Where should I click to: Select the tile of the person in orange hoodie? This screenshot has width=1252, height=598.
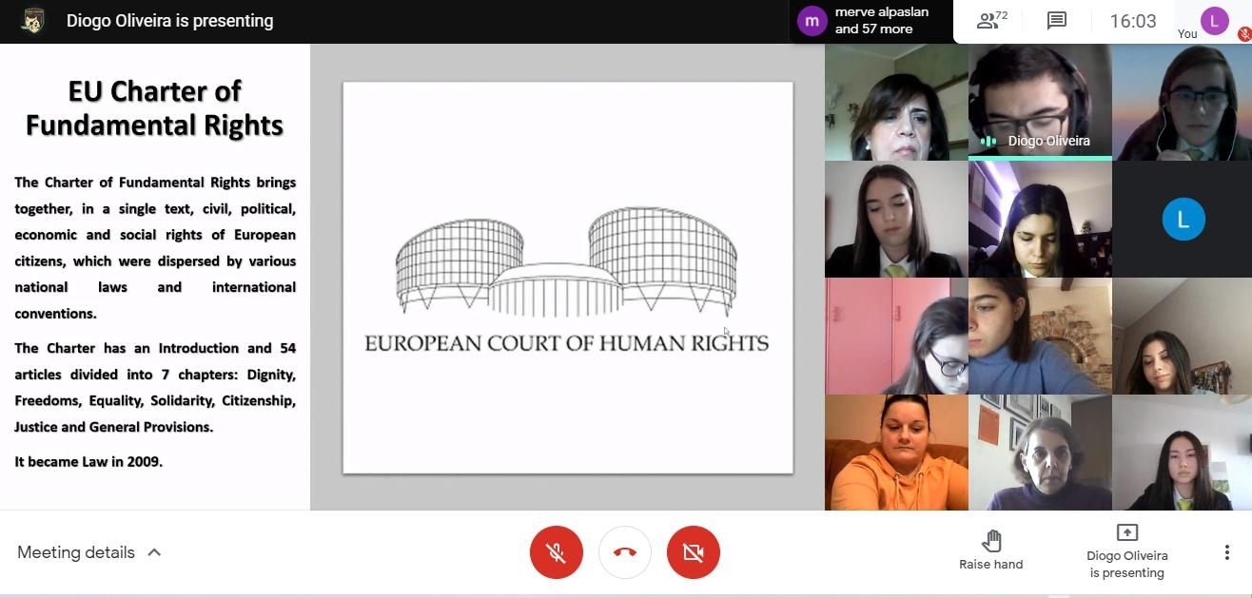coord(896,453)
